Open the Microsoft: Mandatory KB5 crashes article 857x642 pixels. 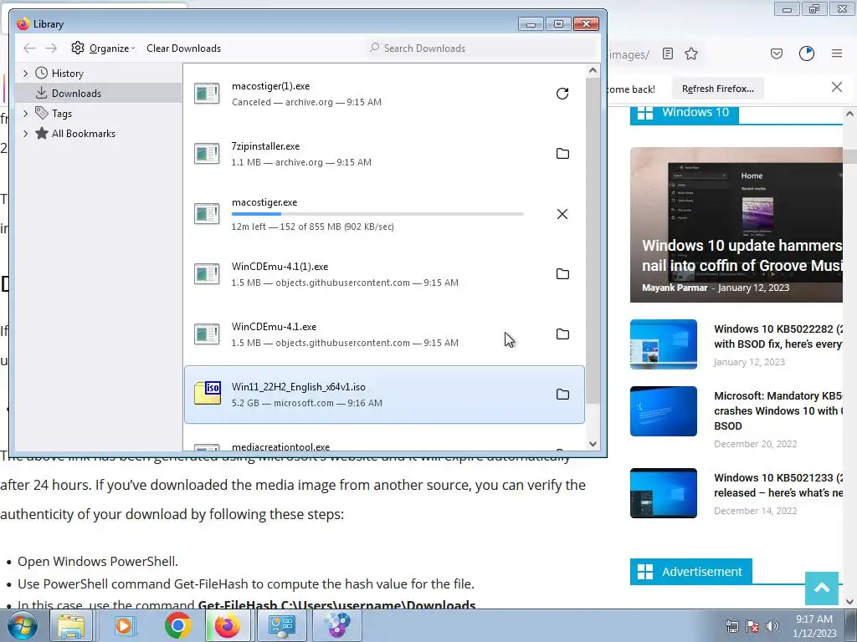[x=778, y=410]
